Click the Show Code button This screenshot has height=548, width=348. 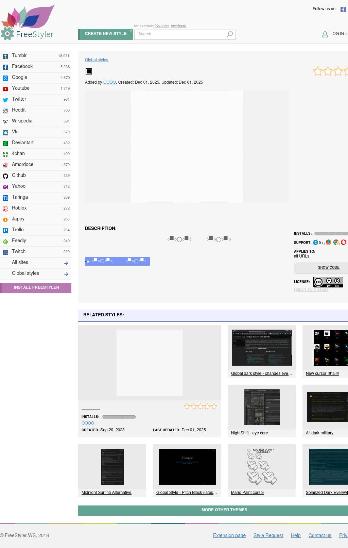point(328,268)
